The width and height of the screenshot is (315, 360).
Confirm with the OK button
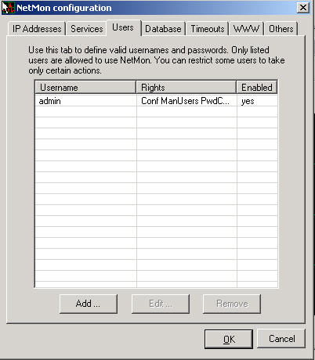[229, 339]
